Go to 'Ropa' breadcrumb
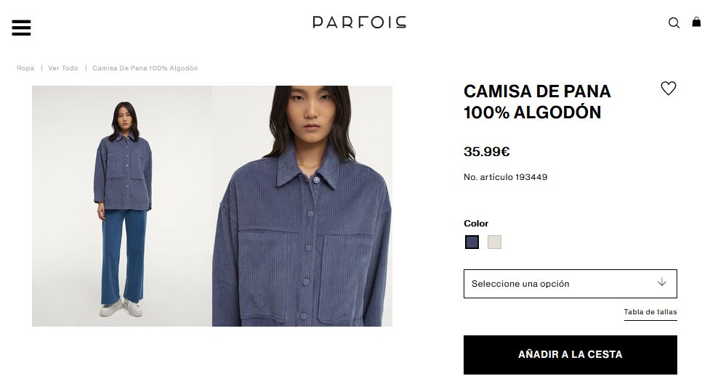The width and height of the screenshot is (702, 376). click(x=25, y=68)
